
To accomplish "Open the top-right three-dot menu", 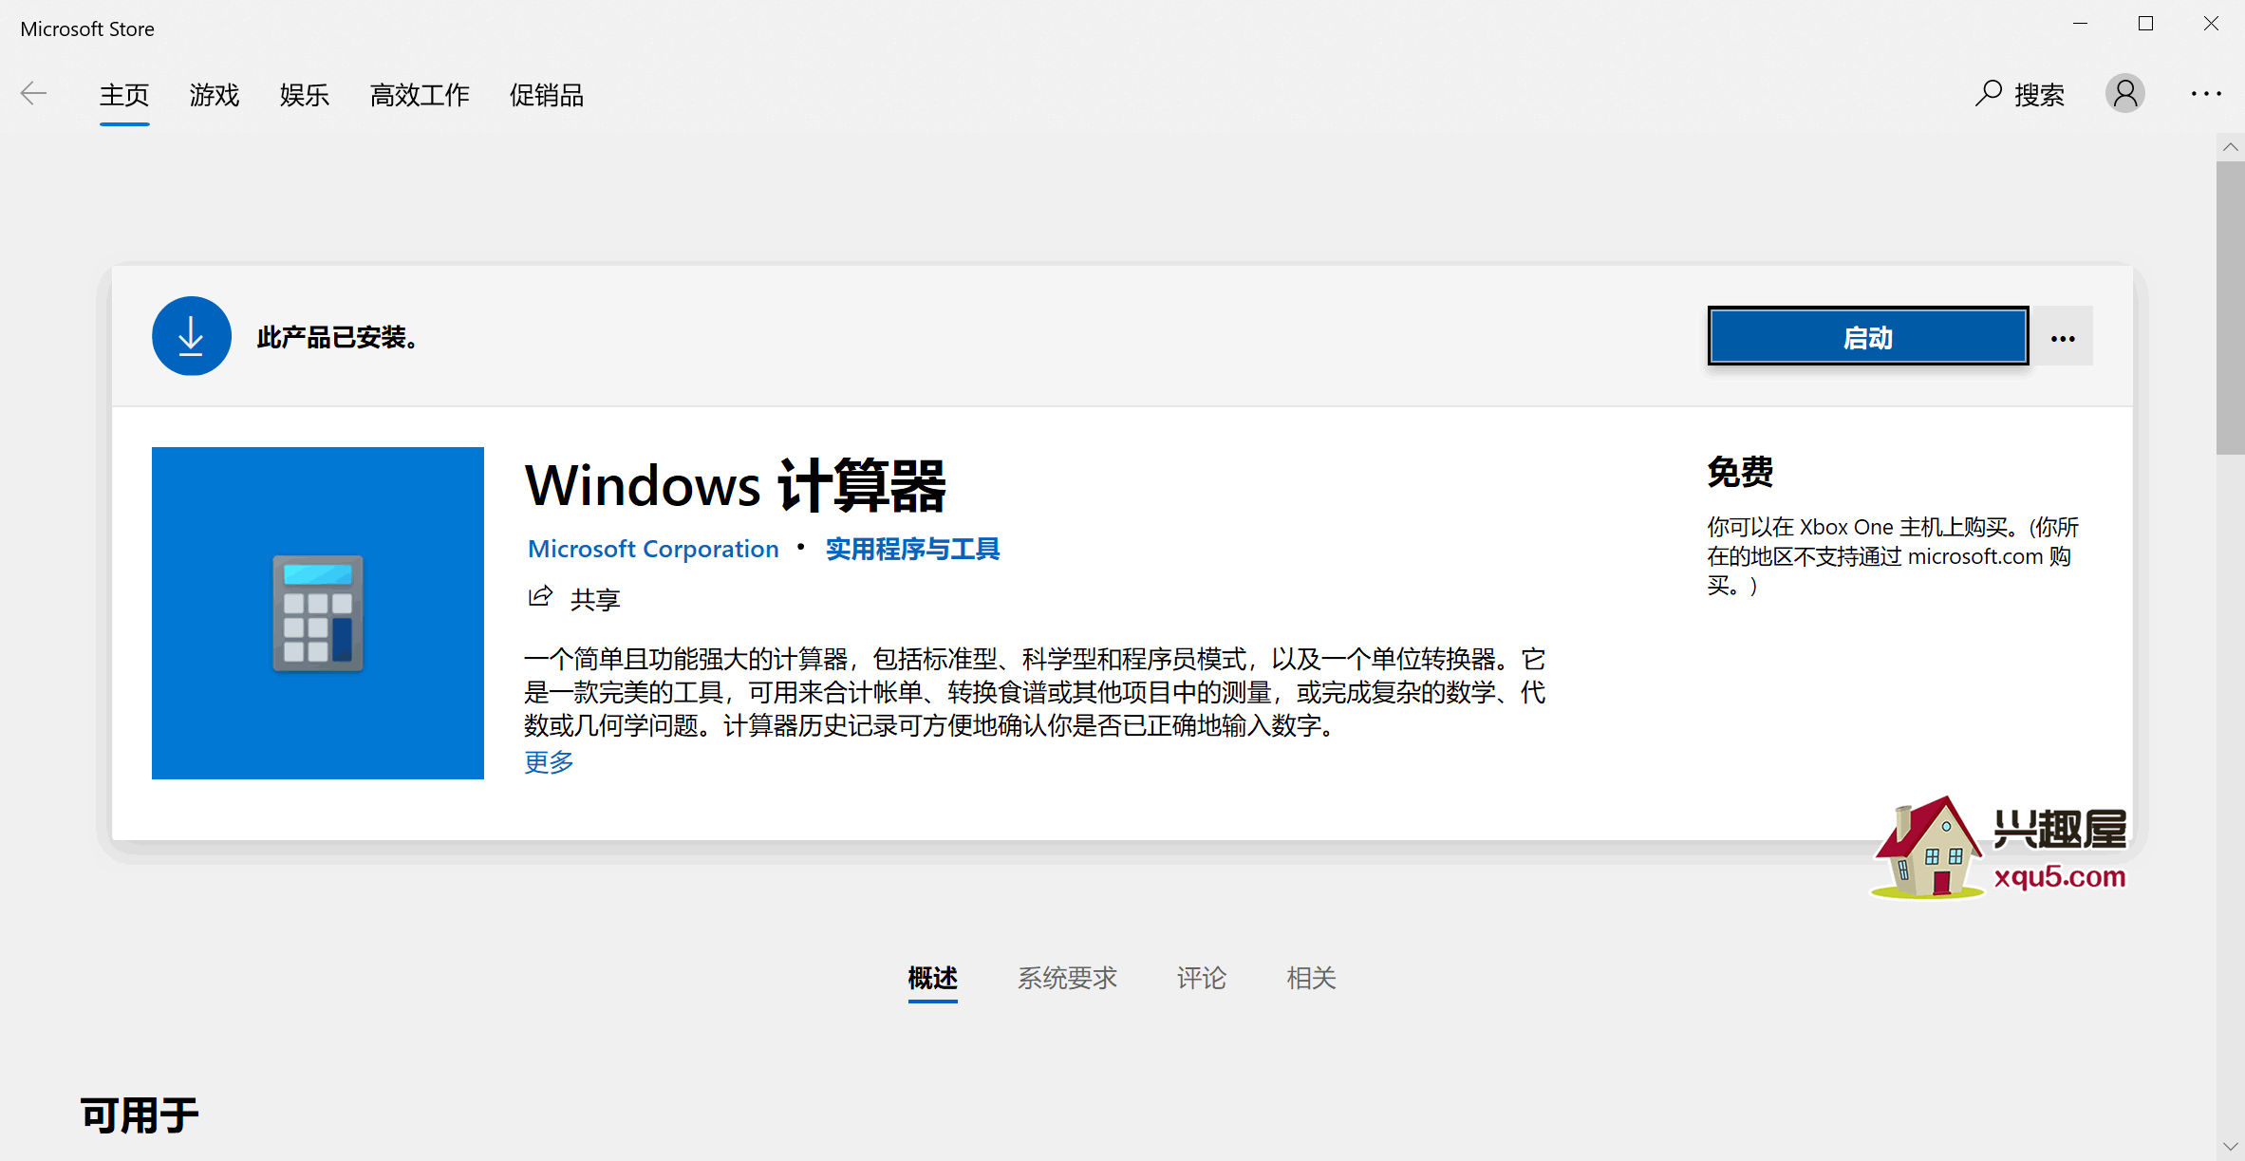I will coord(2206,93).
